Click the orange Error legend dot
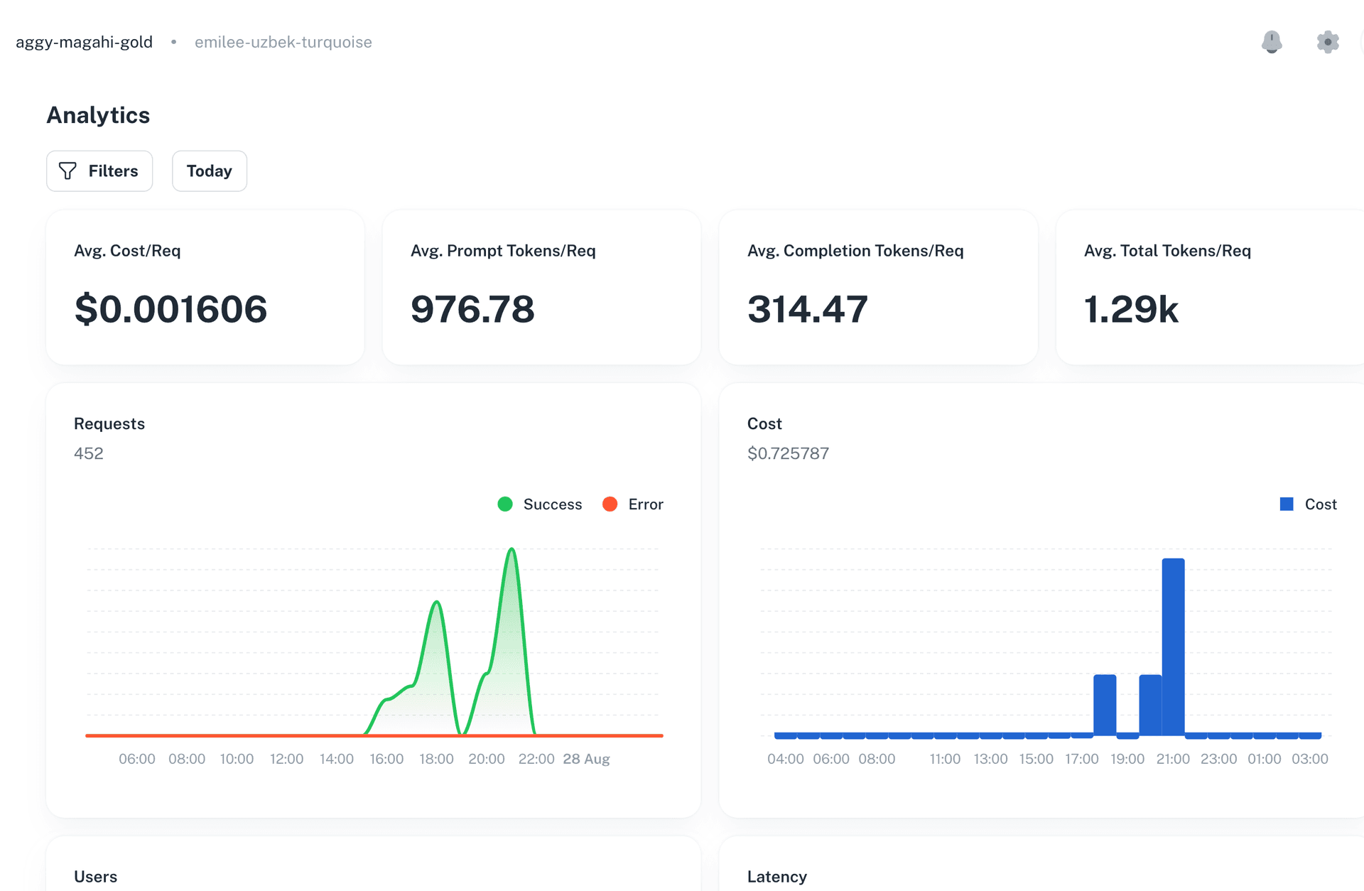The width and height of the screenshot is (1364, 891). click(x=610, y=504)
